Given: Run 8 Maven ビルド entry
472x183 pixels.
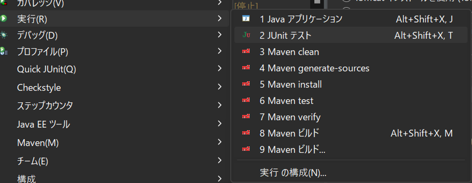Looking at the screenshot, I should point(290,133).
